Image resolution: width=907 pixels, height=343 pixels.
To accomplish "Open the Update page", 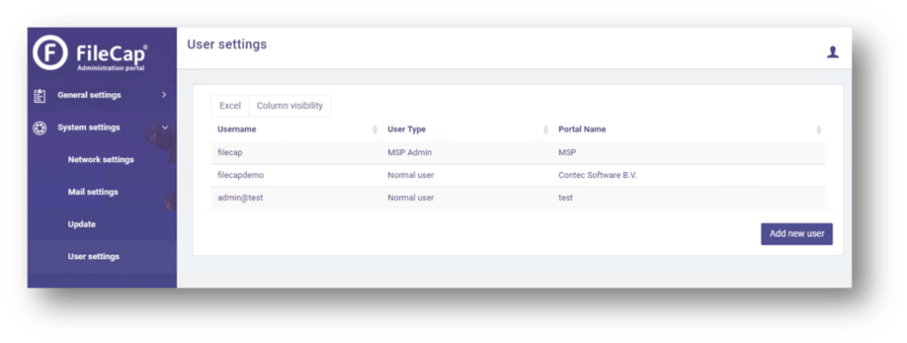I will pyautogui.click(x=82, y=224).
